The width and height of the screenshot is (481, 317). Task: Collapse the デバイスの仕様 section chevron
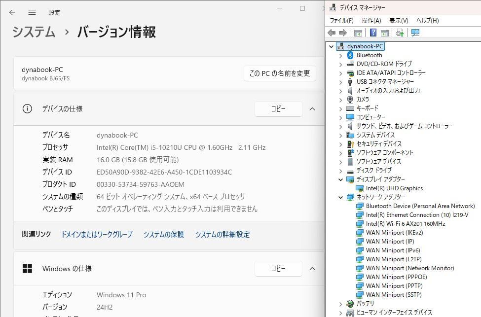tap(312, 109)
